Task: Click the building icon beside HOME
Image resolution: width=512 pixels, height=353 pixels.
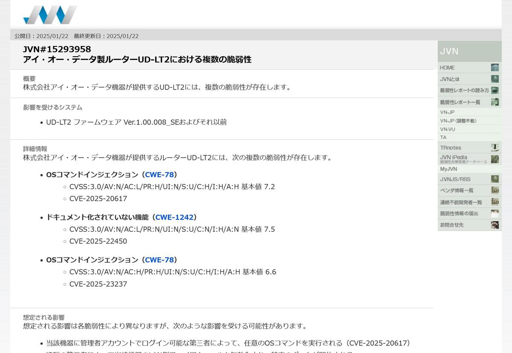Action: (495, 68)
